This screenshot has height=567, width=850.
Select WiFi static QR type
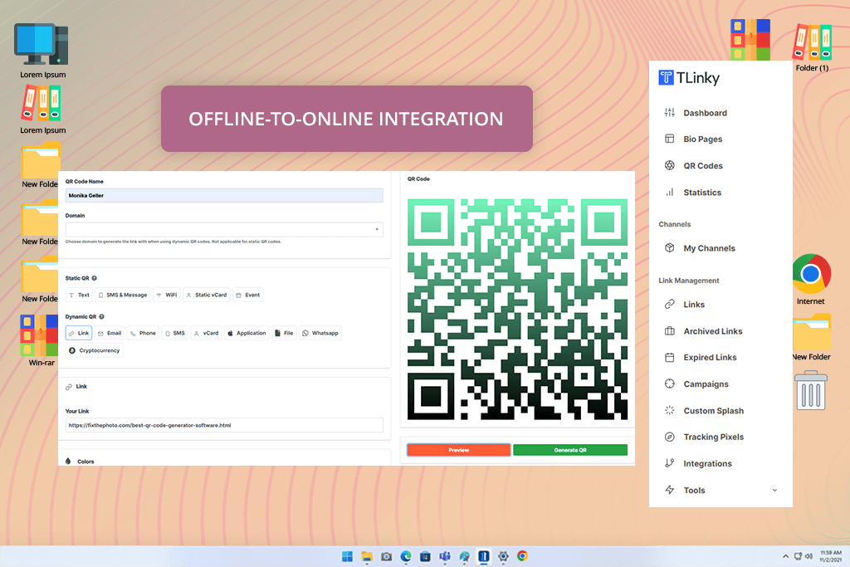tap(166, 295)
